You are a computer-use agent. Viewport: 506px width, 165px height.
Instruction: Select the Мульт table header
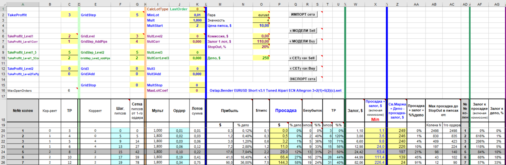pyautogui.click(x=157, y=111)
